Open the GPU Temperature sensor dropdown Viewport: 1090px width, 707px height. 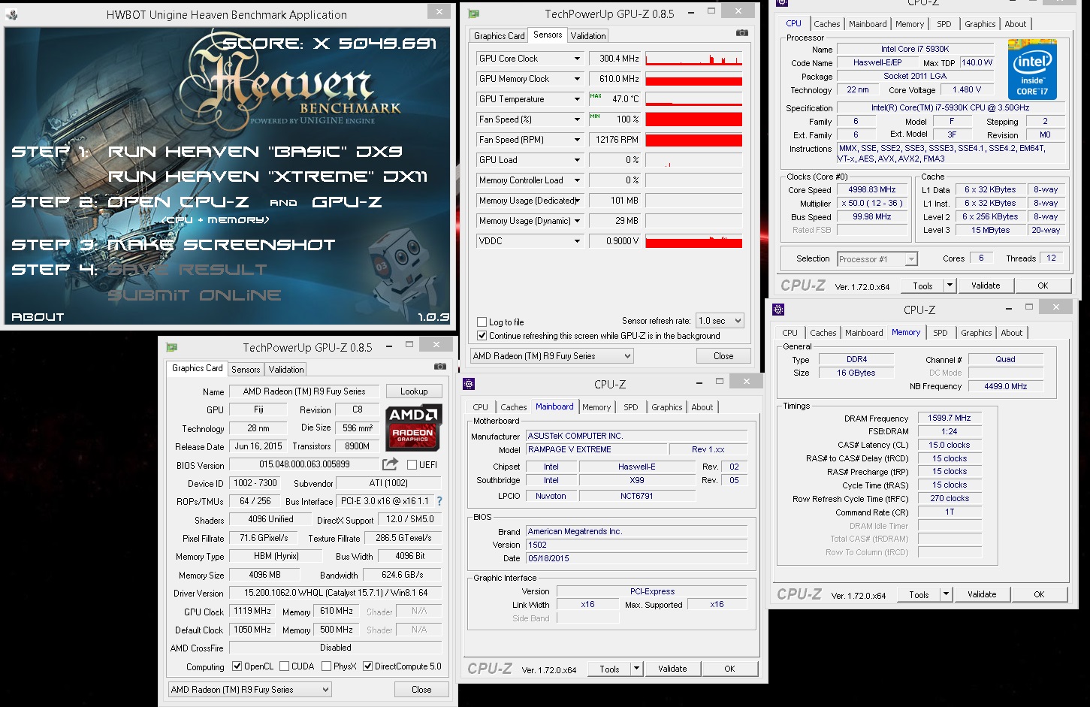[x=577, y=99]
